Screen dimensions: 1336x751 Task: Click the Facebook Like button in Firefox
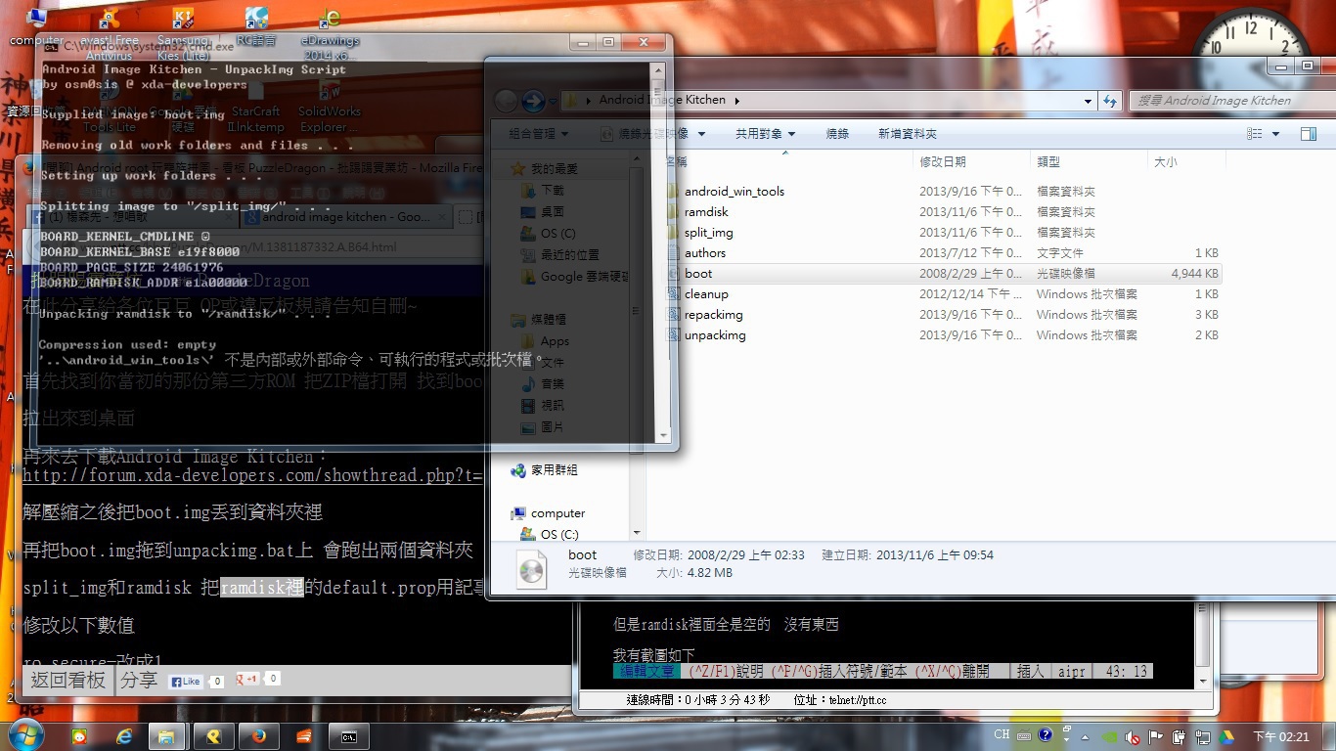click(187, 682)
